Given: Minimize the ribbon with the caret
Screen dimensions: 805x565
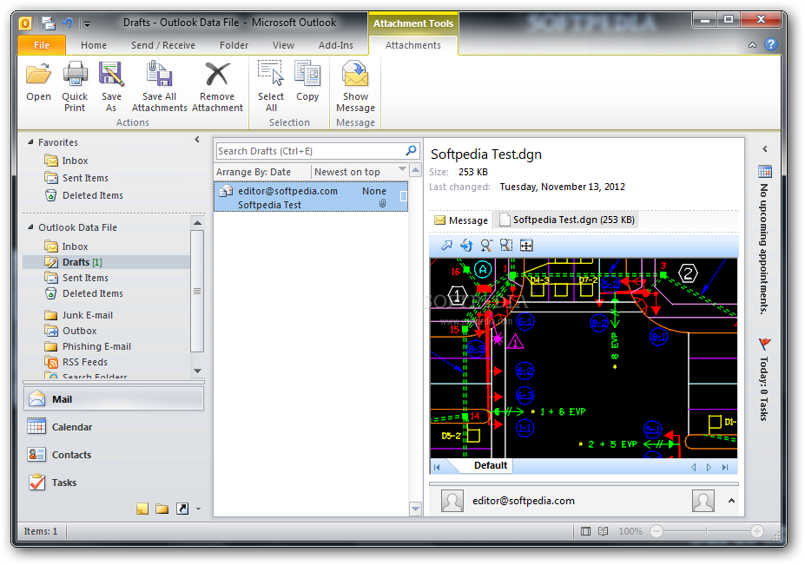Looking at the screenshot, I should 752,45.
